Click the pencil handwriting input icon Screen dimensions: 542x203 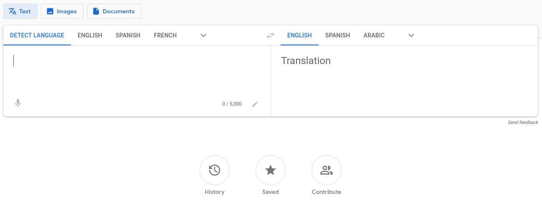pos(255,104)
